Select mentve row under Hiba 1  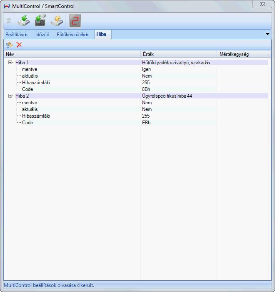(x=136, y=69)
